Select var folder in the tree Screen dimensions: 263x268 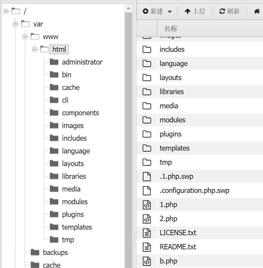click(38, 24)
